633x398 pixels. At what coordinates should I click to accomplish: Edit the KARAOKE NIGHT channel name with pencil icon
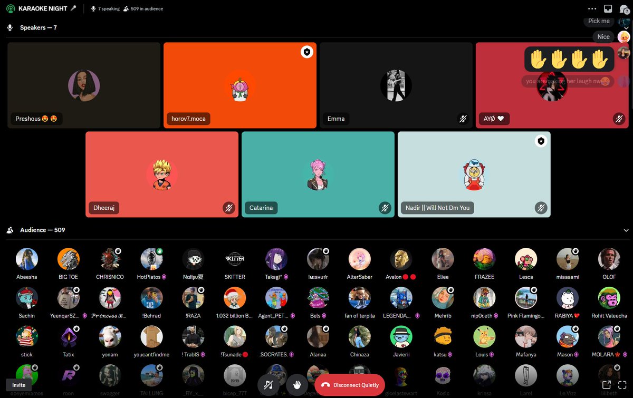click(73, 8)
